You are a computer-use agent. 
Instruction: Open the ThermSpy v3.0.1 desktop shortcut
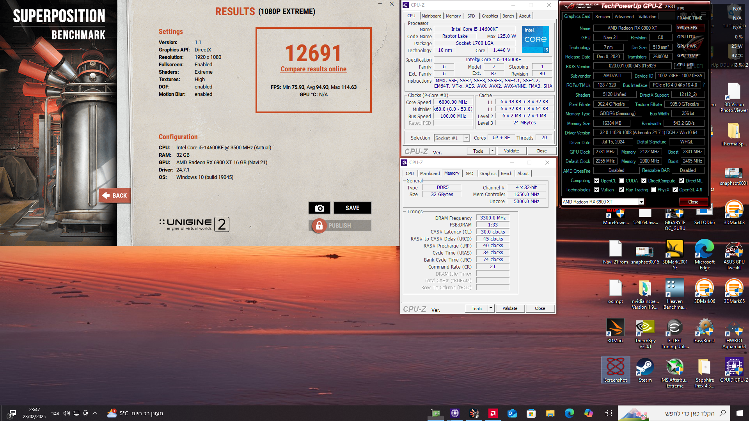[645, 334]
